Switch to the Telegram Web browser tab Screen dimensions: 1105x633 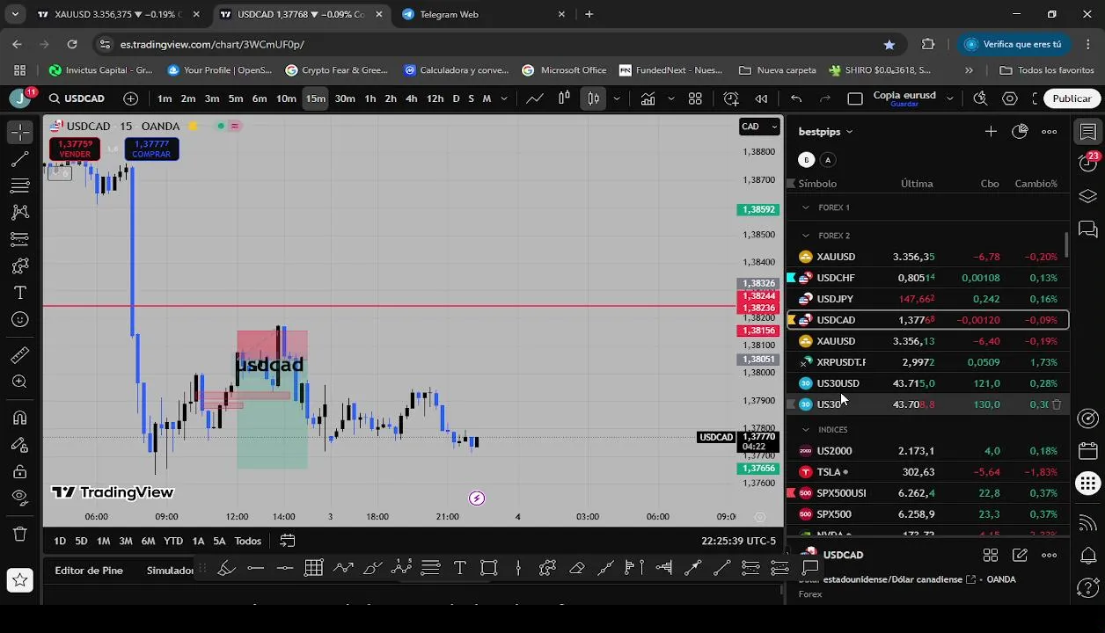click(483, 14)
